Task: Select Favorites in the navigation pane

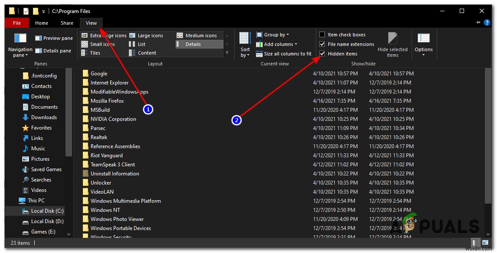Action: tap(37, 128)
